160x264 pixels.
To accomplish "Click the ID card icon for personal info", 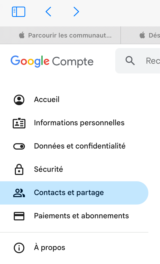I will [19, 123].
